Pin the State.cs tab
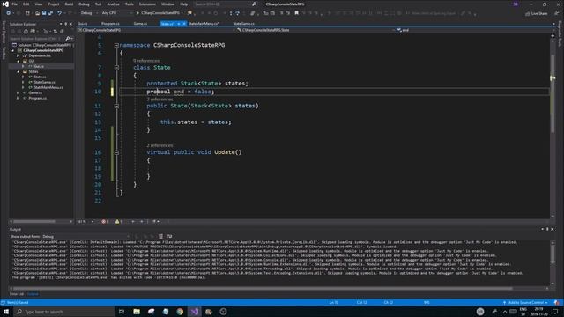This screenshot has height=317, width=564. 178,24
